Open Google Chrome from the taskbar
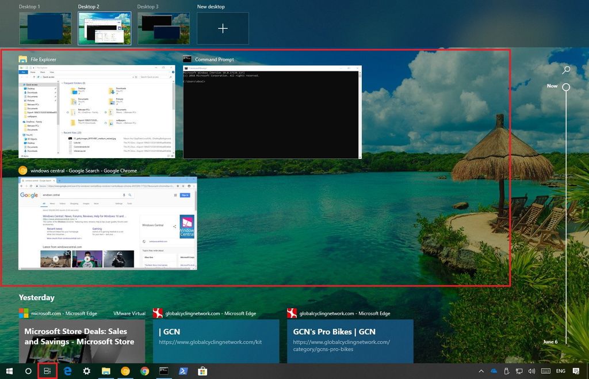Viewport: 589px width, 379px height. coord(144,371)
